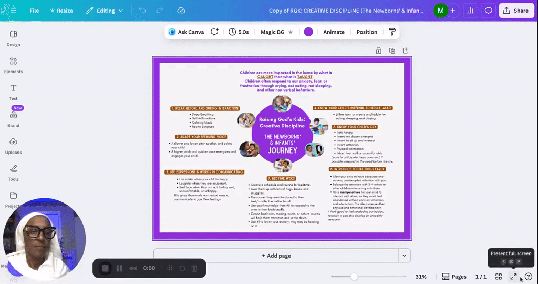Select the JOURNEY heading on canvas
The height and width of the screenshot is (284, 538).
(283, 150)
